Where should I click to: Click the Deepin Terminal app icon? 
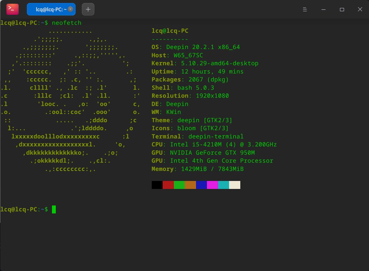[12, 9]
